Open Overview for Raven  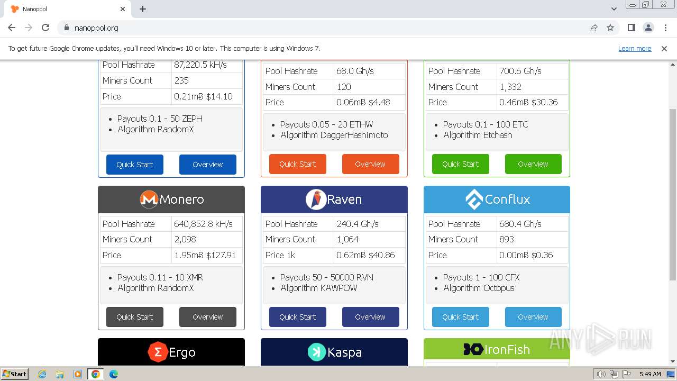pos(371,317)
